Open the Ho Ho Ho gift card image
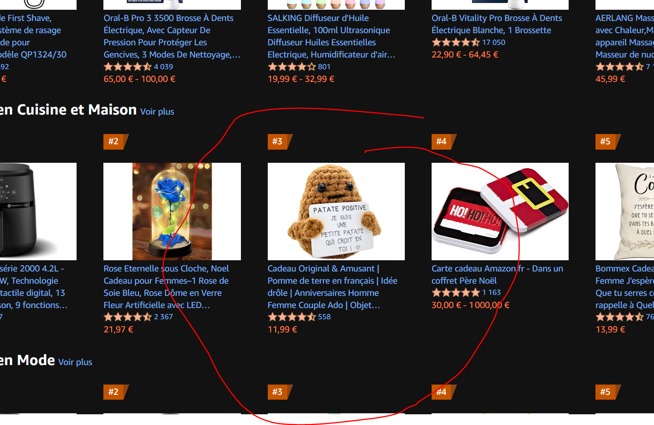This screenshot has height=425, width=654. (x=500, y=212)
